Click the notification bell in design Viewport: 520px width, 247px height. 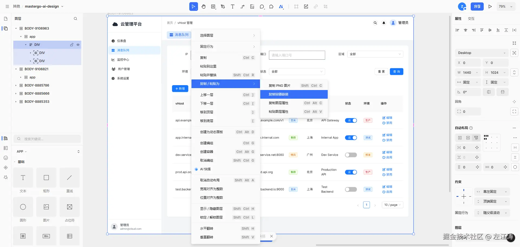(x=384, y=23)
